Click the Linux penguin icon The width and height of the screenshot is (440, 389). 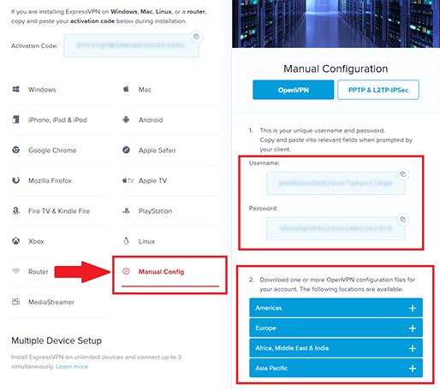click(126, 241)
